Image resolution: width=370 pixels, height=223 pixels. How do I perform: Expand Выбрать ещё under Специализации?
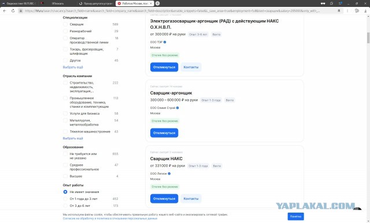point(73,67)
